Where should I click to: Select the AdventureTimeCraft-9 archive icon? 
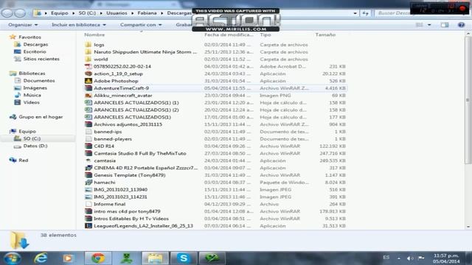[88, 88]
